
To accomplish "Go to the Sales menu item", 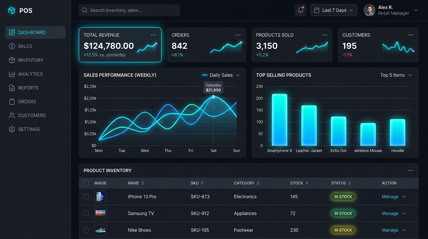I will [x=35, y=46].
